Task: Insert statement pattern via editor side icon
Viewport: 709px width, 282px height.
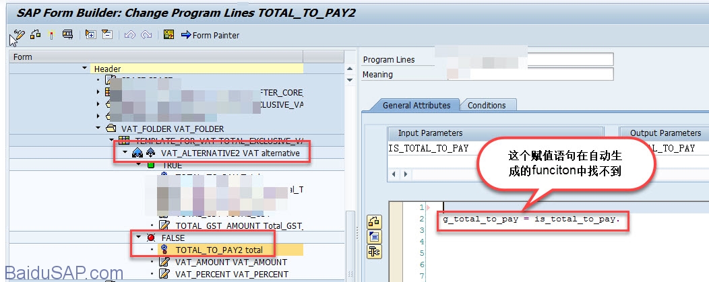Action: coord(374,236)
